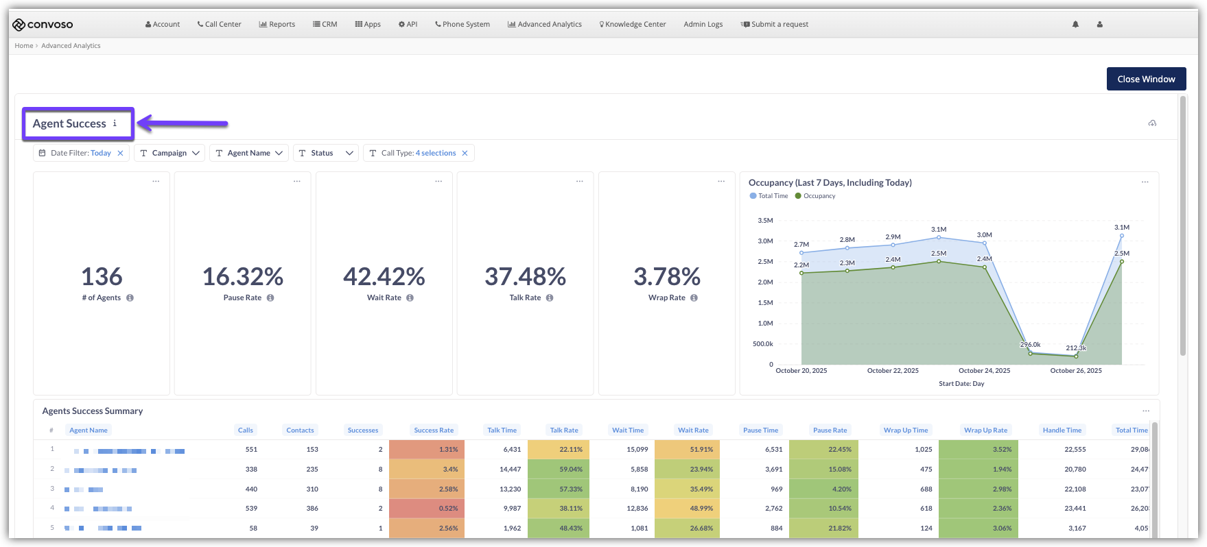The height and width of the screenshot is (547, 1207).
Task: Click the notification bell icon
Action: [1075, 24]
